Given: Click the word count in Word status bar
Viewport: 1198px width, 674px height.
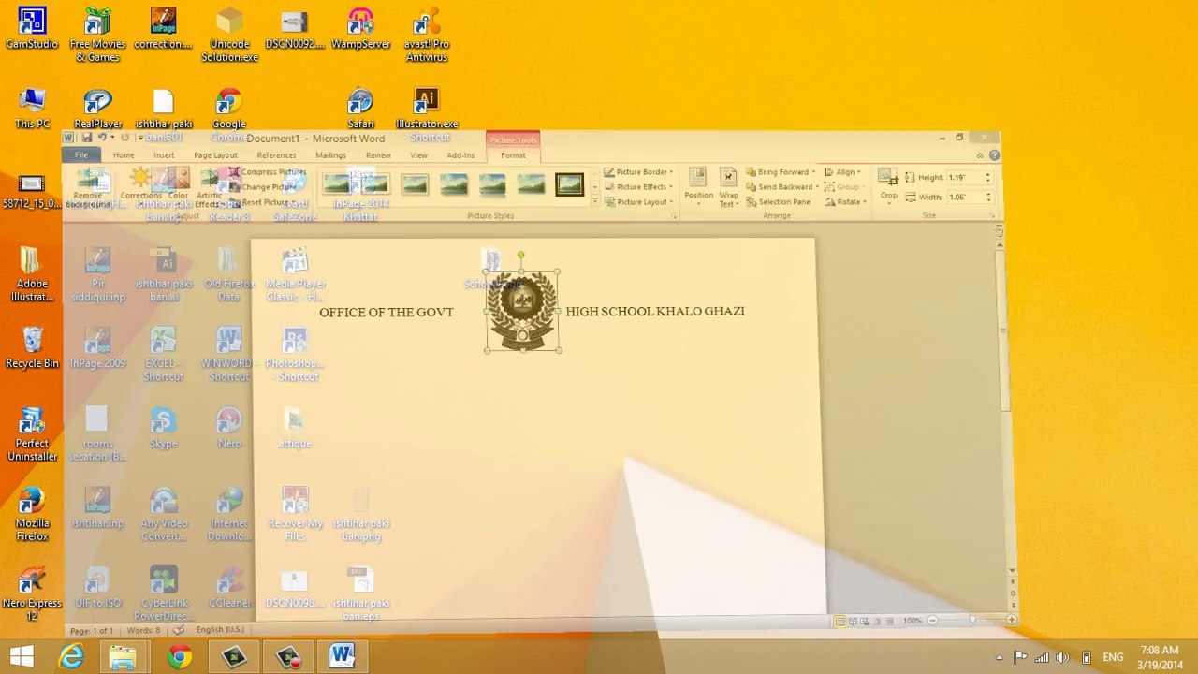Looking at the screenshot, I should [144, 631].
